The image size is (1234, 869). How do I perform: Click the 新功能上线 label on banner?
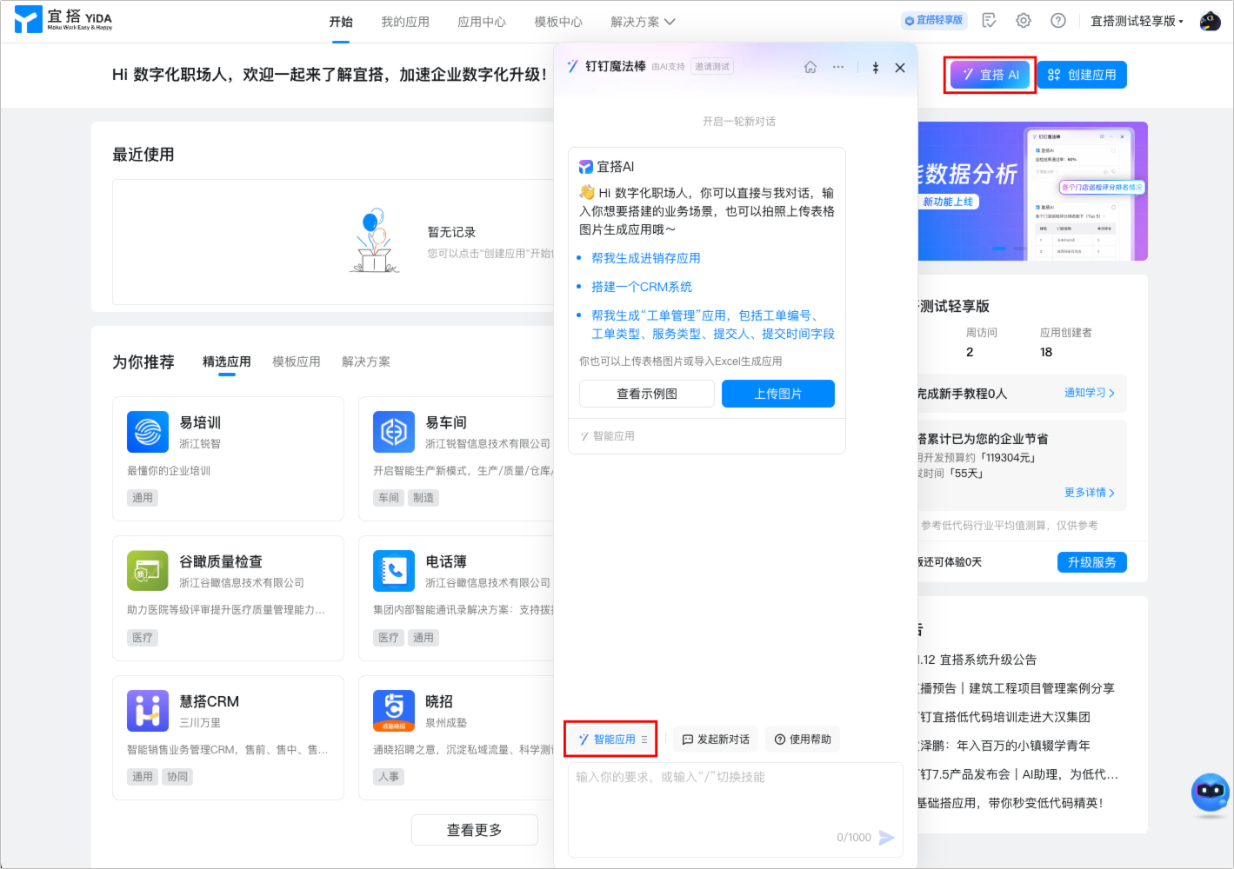[948, 202]
